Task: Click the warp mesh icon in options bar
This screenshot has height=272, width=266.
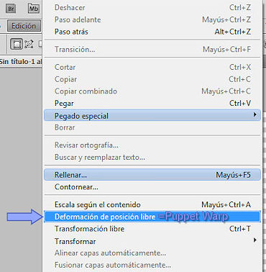Action: (29, 44)
